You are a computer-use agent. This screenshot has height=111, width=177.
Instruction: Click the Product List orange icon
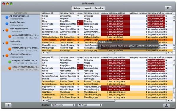[x=7, y=43]
